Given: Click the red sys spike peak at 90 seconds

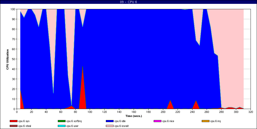Looking at the screenshot, I should click(82, 67).
